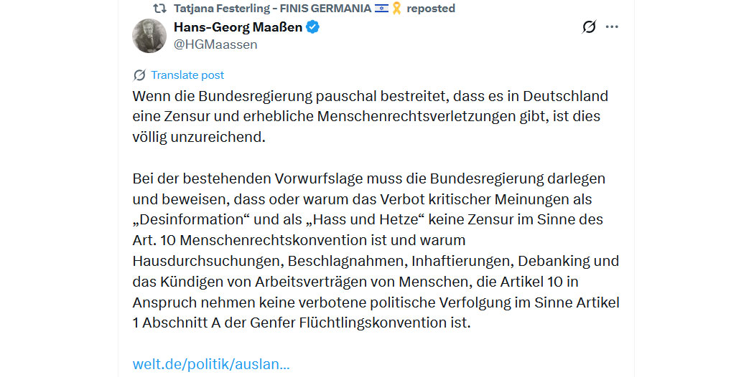Click the phrase 'Hass und Hetze' in post
754x377 pixels.
pos(364,219)
